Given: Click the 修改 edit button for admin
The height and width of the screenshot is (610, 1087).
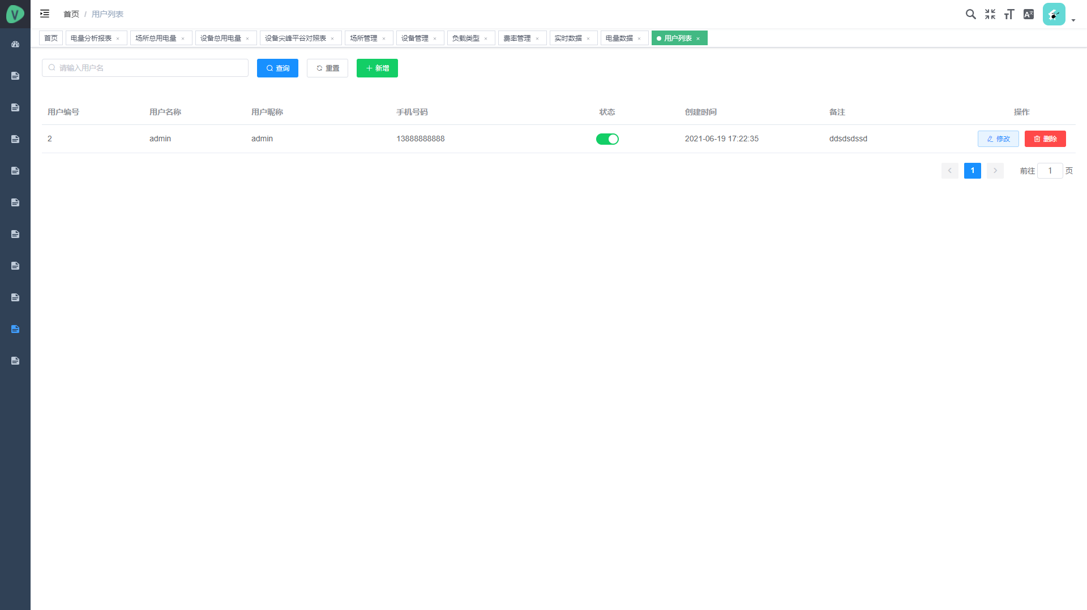Looking at the screenshot, I should pos(998,139).
